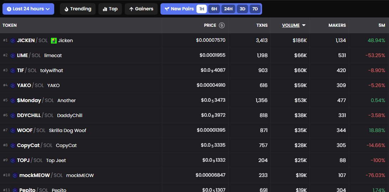Toggle the price currency dollar icon

(222, 25)
